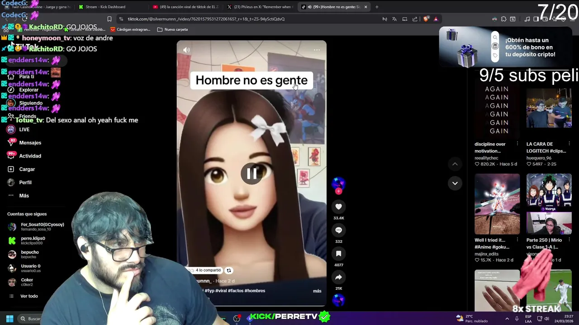Mute the TikTok video sound
Viewport: 579px width, 325px height.
pos(186,50)
